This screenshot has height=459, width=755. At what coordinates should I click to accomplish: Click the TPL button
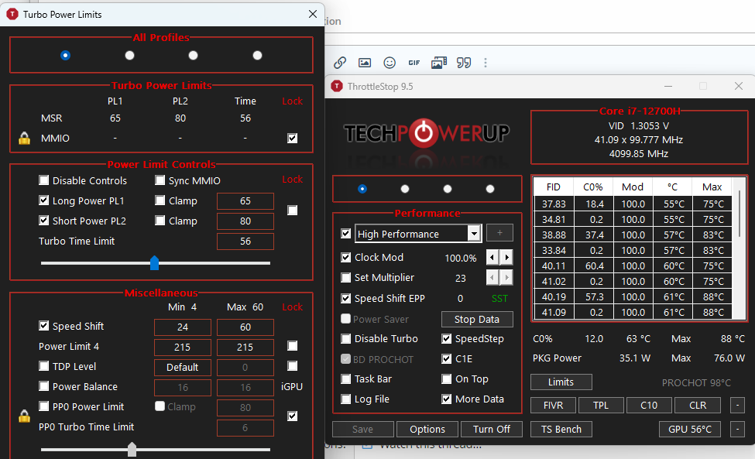[601, 405]
